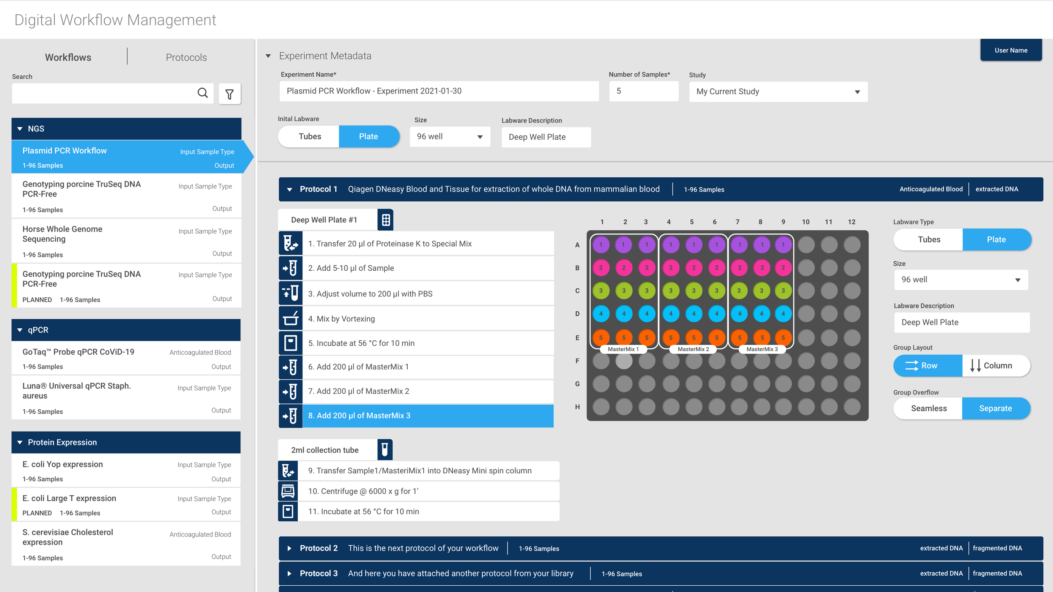This screenshot has width=1053, height=592.
Task: Switch Initial Labware to Tubes
Action: (x=310, y=136)
